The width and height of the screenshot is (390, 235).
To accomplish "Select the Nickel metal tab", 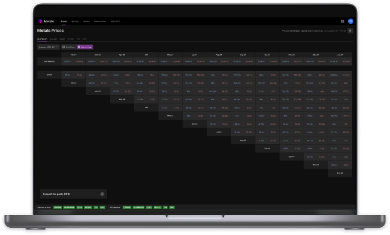I will [x=70, y=39].
